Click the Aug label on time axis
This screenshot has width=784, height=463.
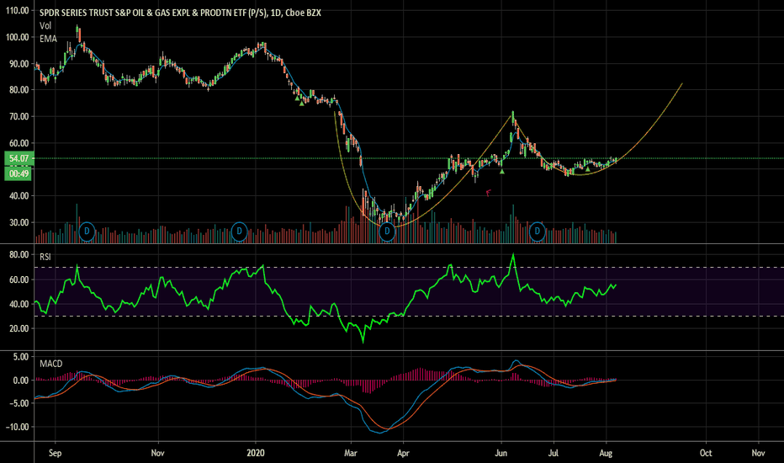click(606, 453)
